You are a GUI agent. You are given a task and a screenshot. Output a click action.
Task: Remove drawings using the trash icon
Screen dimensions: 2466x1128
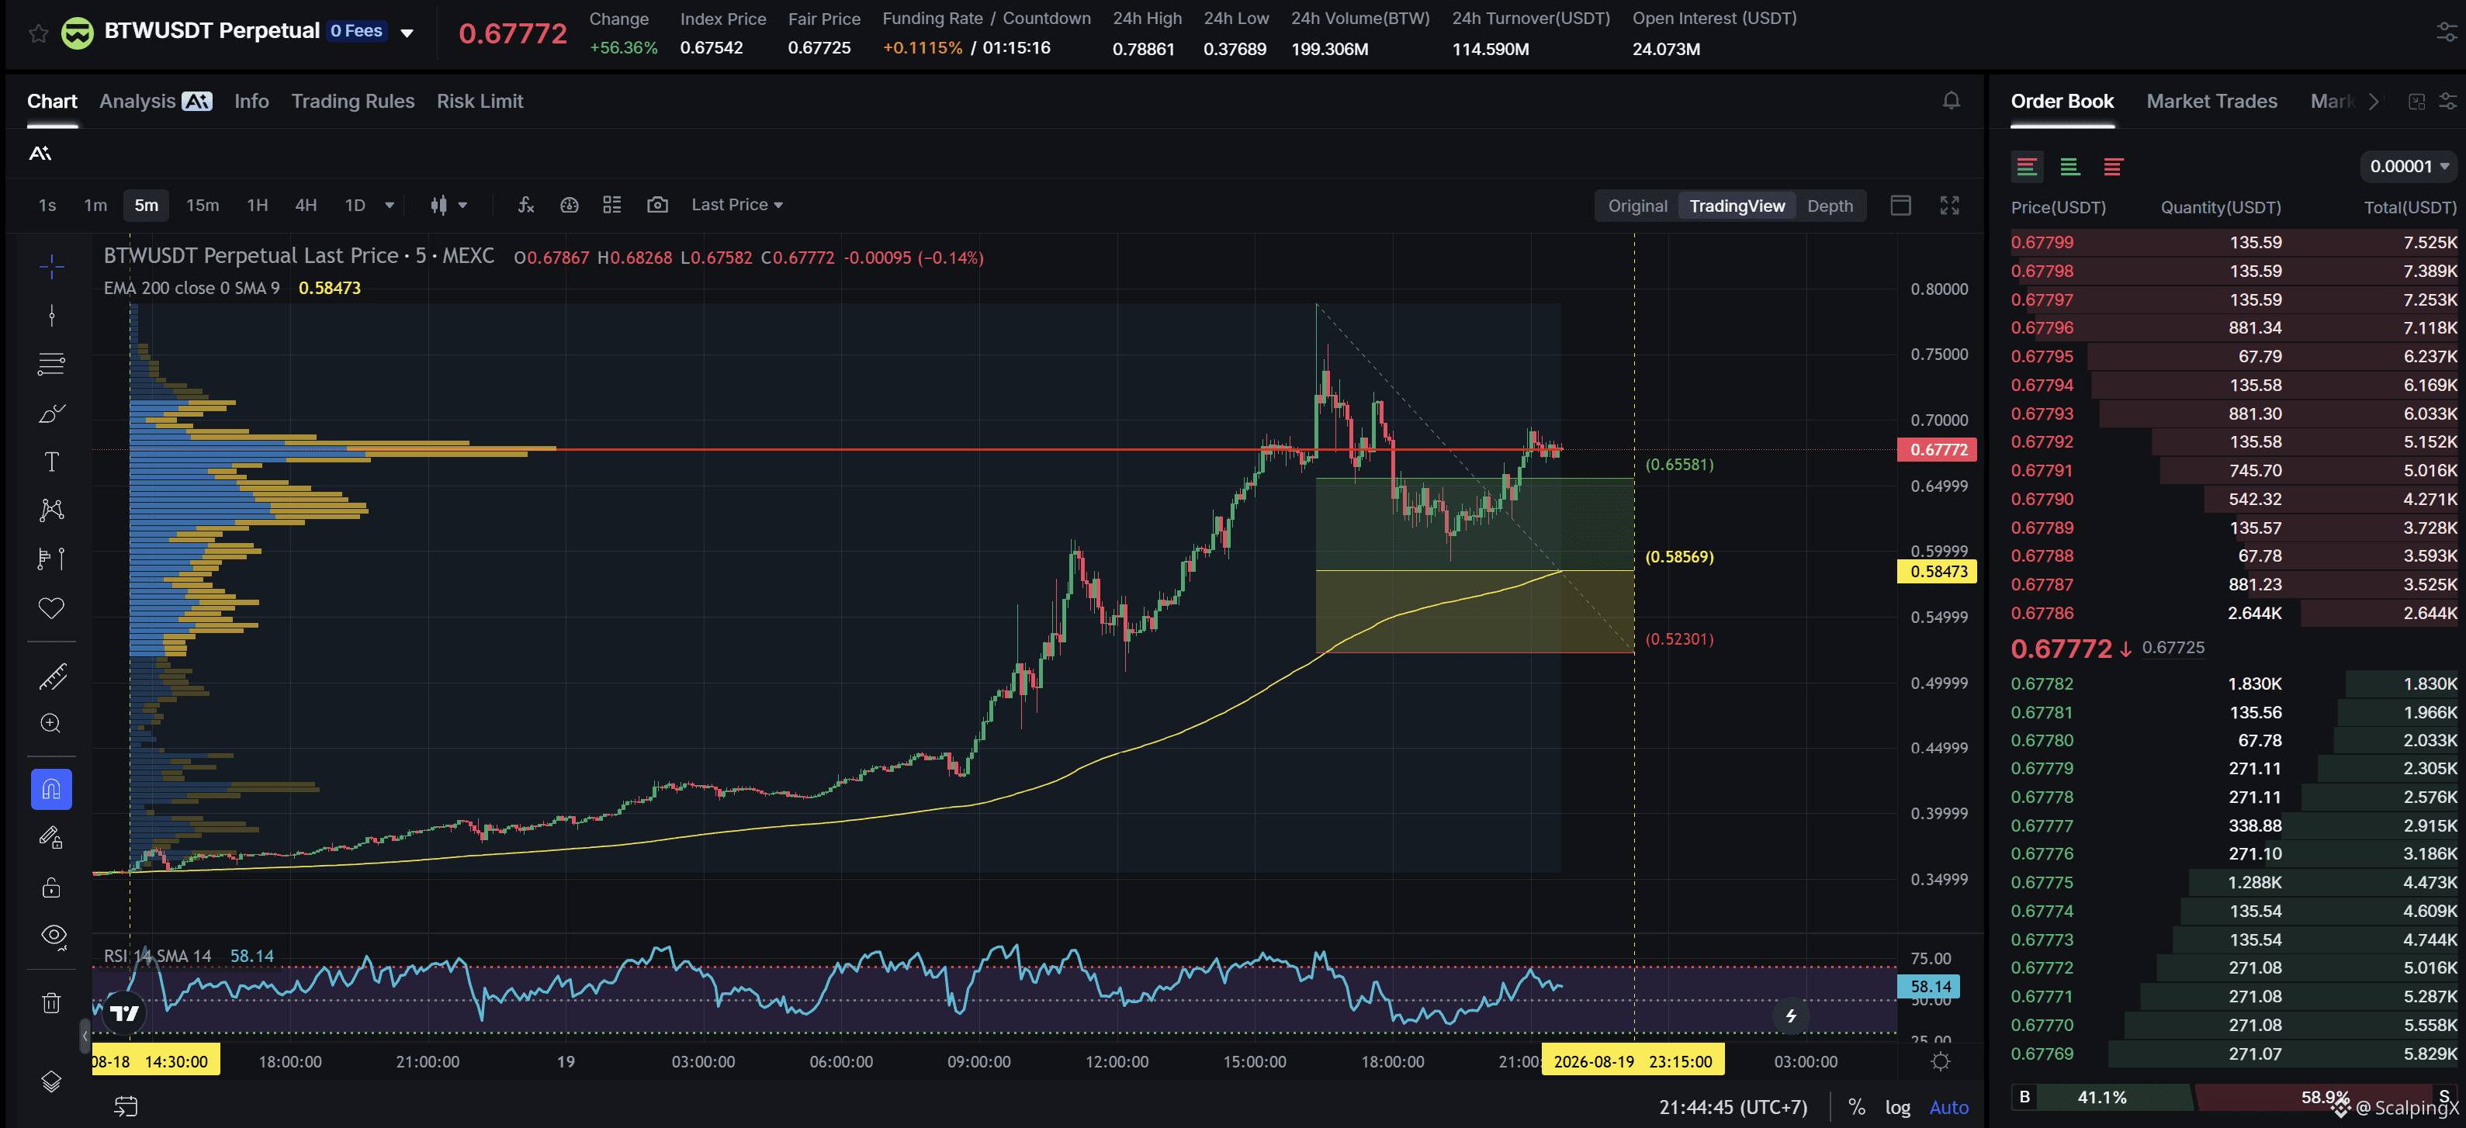(x=52, y=1002)
